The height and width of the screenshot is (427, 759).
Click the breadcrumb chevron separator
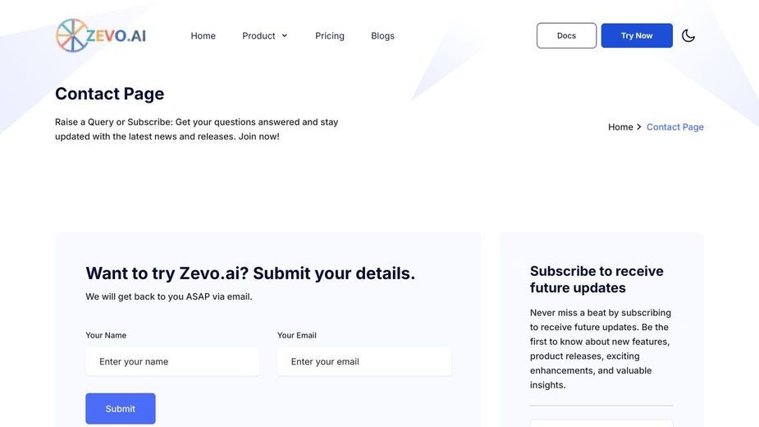(x=639, y=127)
